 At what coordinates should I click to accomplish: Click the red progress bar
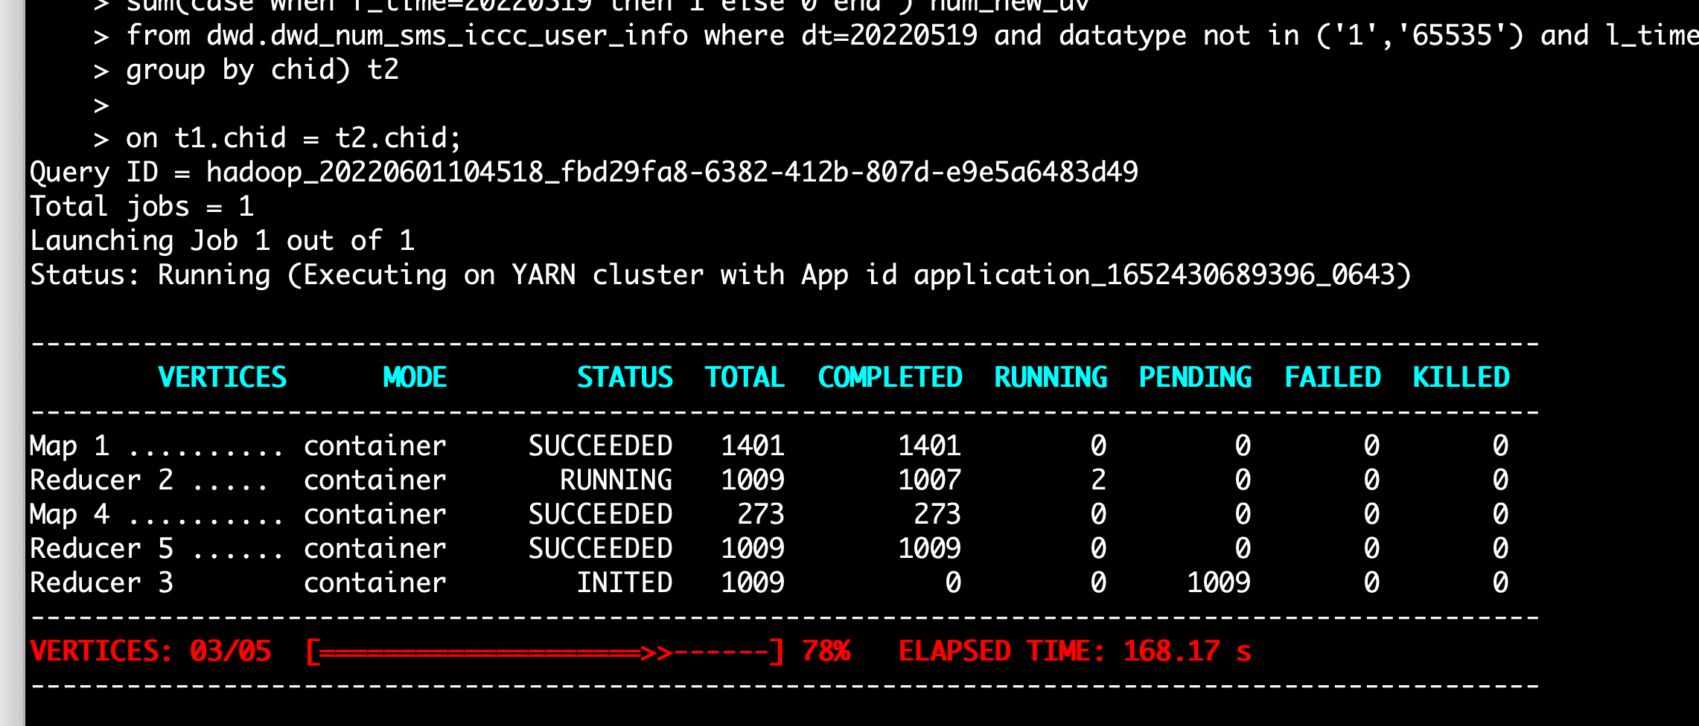(x=545, y=652)
